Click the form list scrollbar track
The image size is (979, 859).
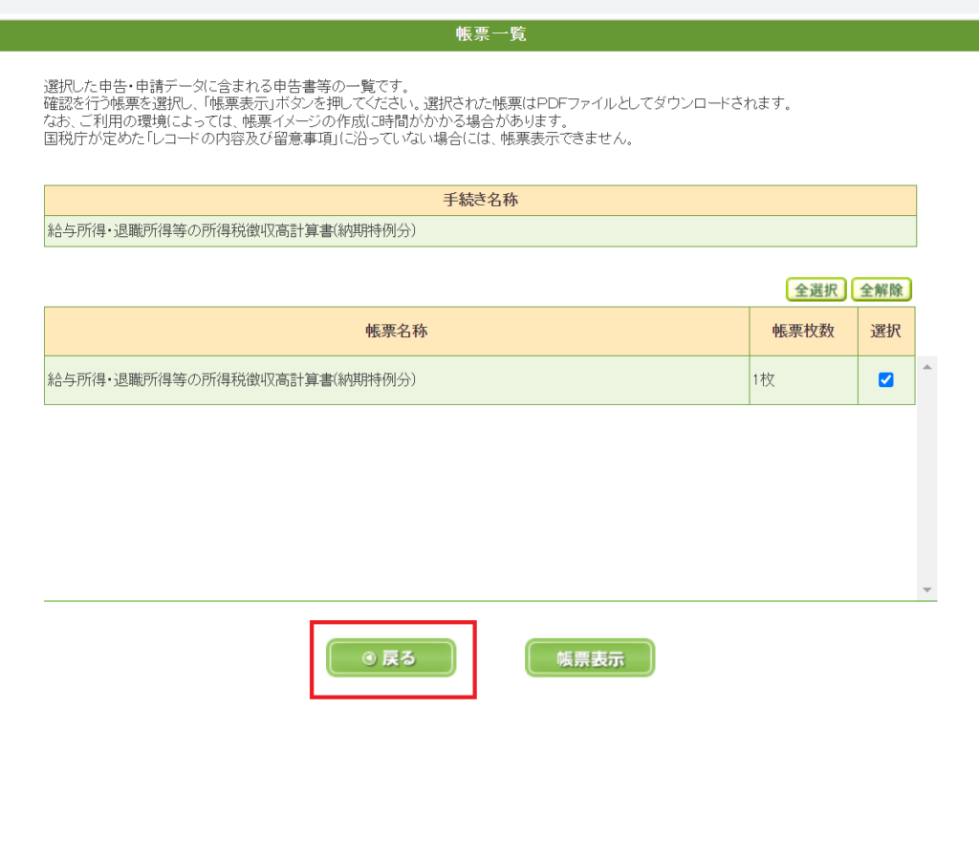(925, 478)
